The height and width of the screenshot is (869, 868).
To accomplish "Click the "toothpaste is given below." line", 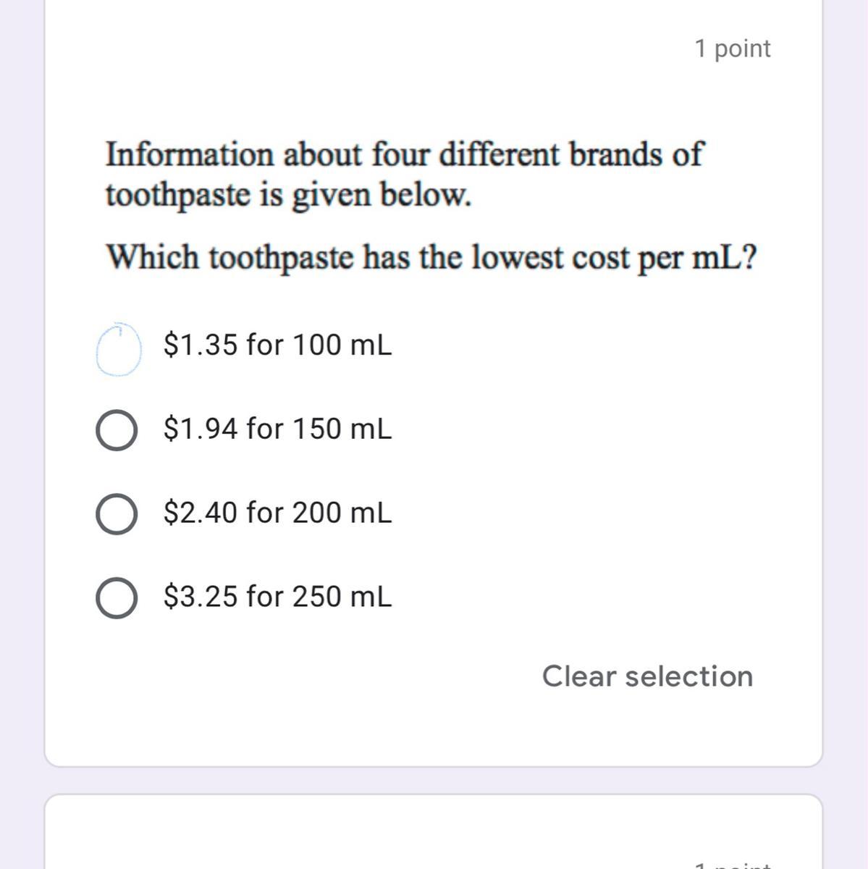I will click(288, 195).
